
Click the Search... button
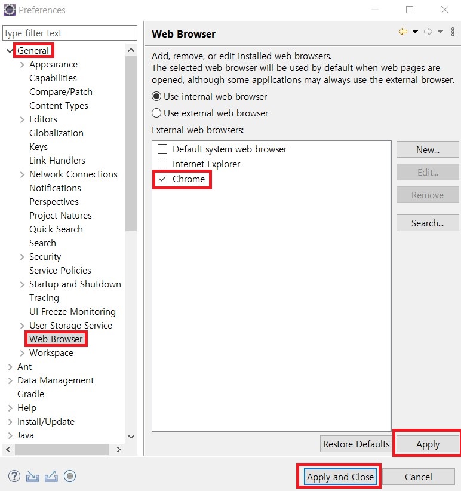point(428,223)
